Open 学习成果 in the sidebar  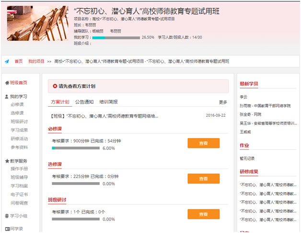tap(19, 130)
